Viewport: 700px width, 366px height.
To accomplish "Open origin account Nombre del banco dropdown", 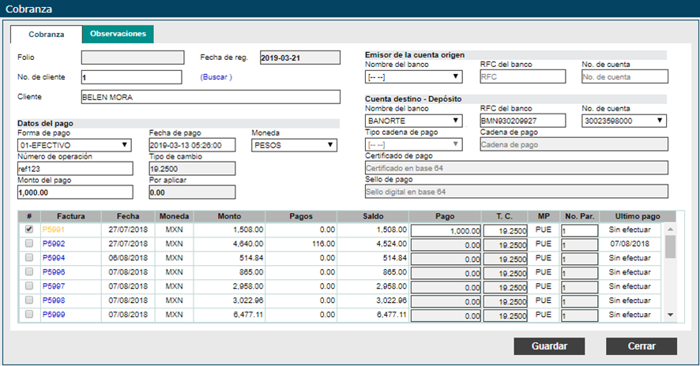I will 413,77.
